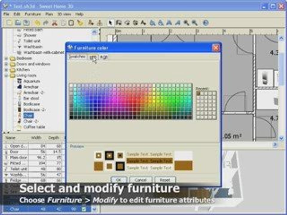Click the blue Help question mark icon
Image resolution: width=287 pixels, height=215 pixels.
coord(206,23)
